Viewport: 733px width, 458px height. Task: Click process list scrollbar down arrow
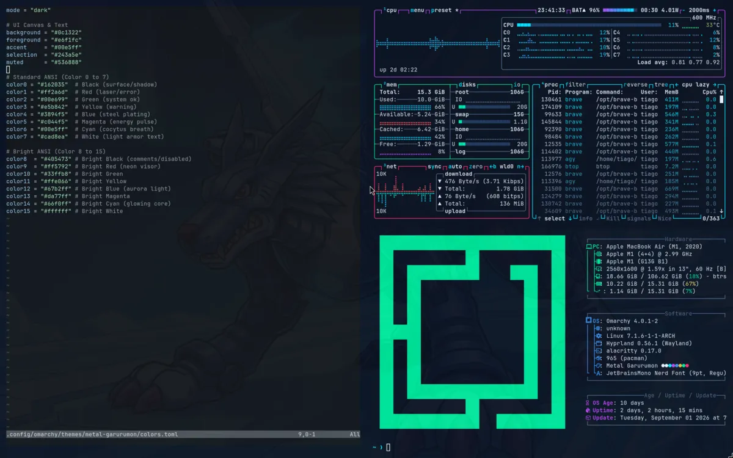721,211
